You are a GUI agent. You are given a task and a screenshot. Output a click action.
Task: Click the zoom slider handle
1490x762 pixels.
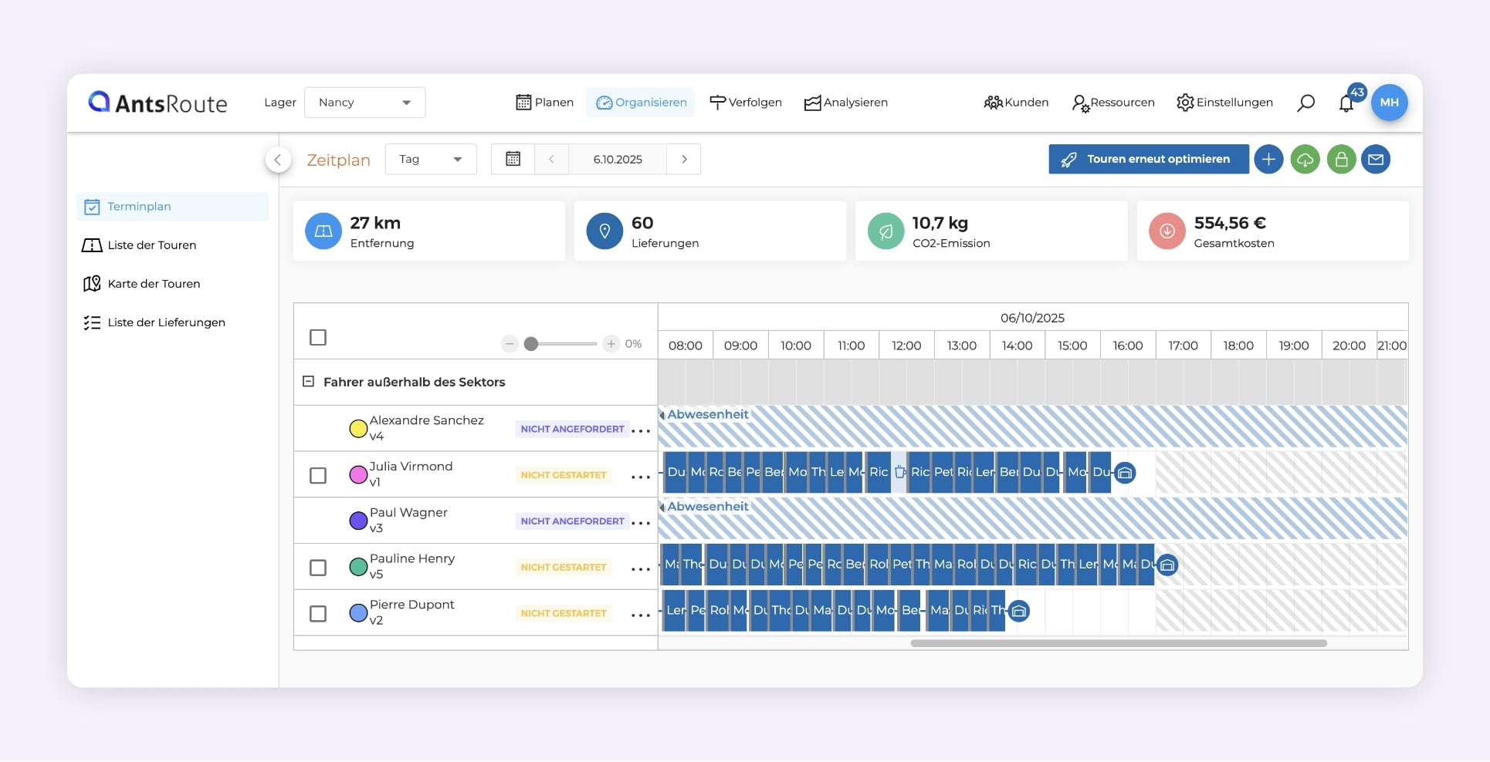(531, 344)
